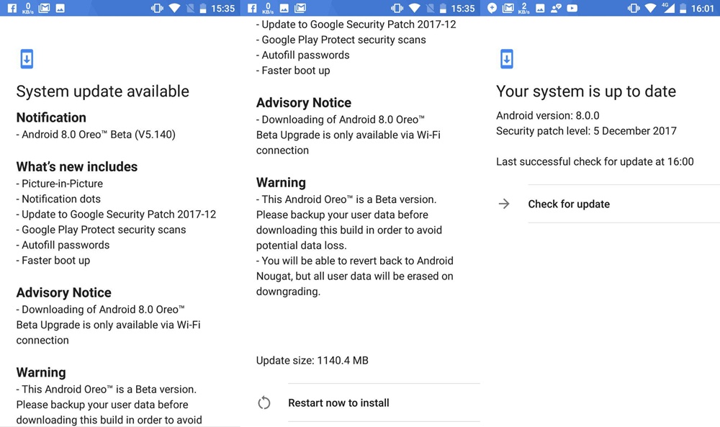Tap the YouTube notification icon in status bar
The image size is (720, 427).
coord(572,9)
